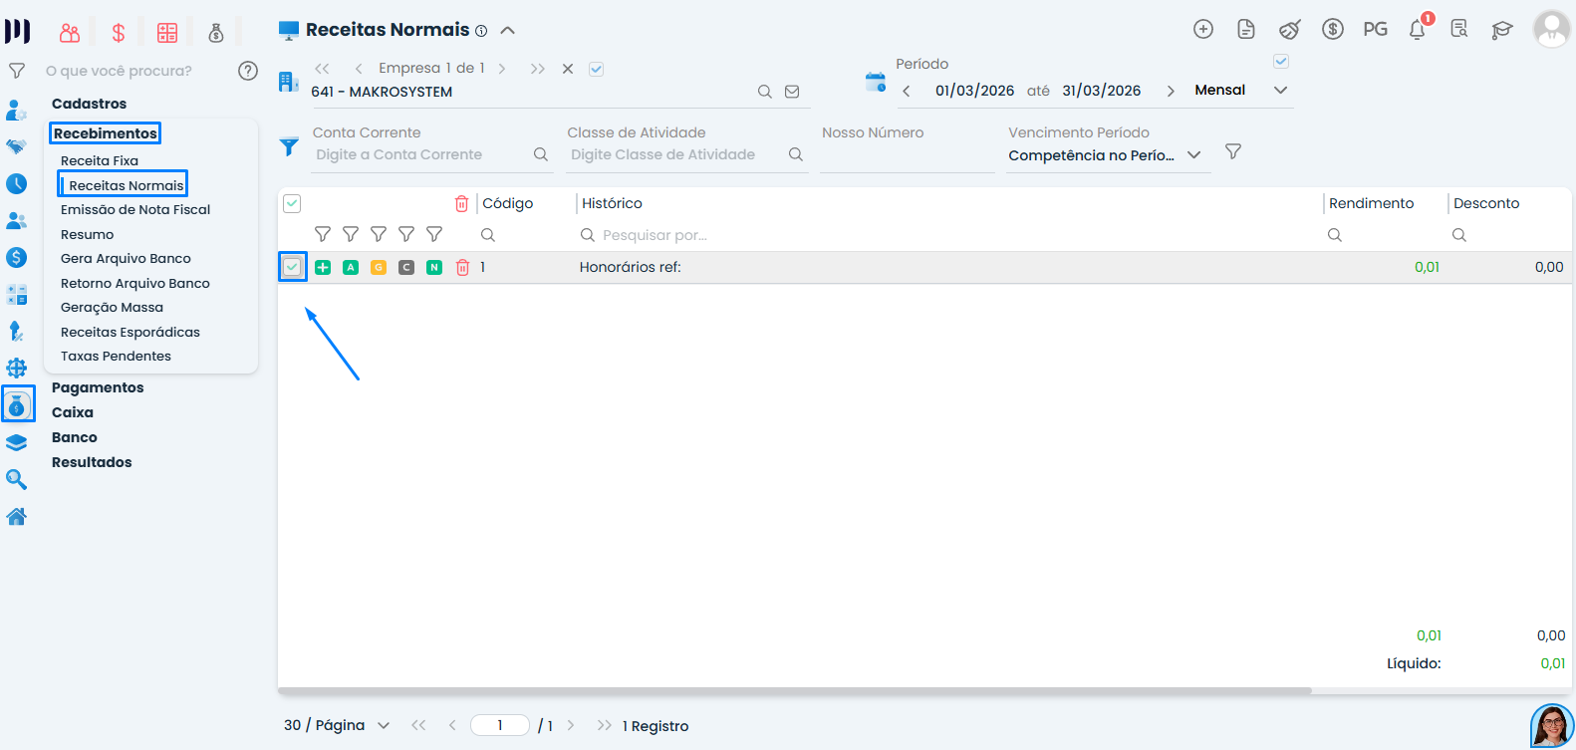
Task: Toggle the checkbox on the Honorários row
Action: click(x=292, y=267)
